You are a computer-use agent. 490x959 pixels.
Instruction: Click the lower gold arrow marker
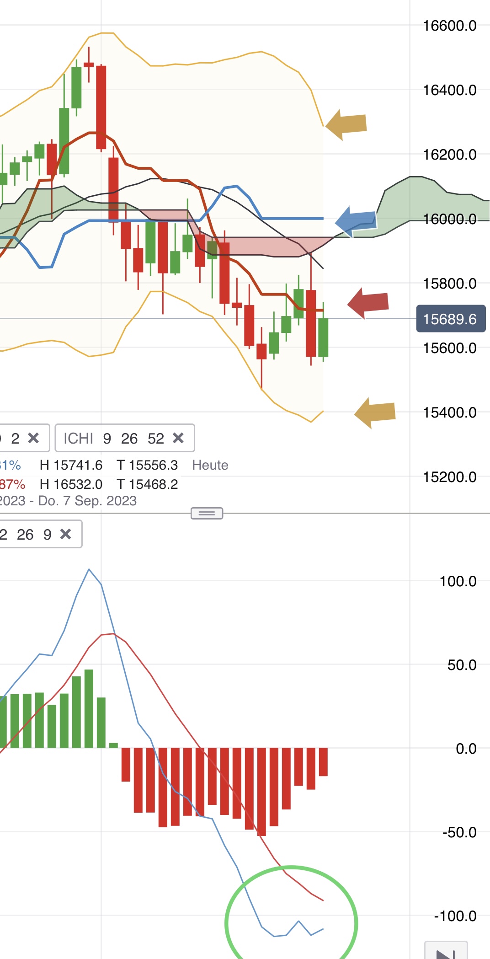click(375, 413)
